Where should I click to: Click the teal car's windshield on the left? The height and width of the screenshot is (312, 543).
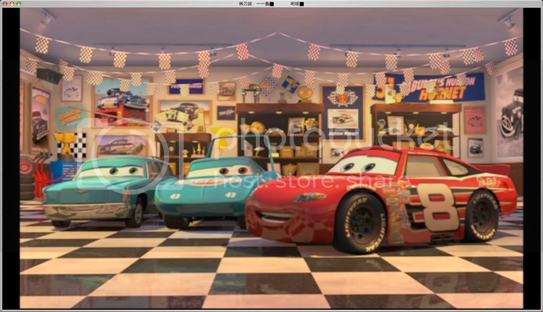111,171
